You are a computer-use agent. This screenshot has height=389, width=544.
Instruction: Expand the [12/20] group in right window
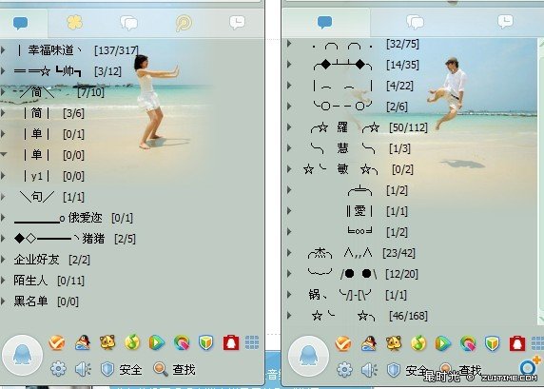pyautogui.click(x=289, y=274)
